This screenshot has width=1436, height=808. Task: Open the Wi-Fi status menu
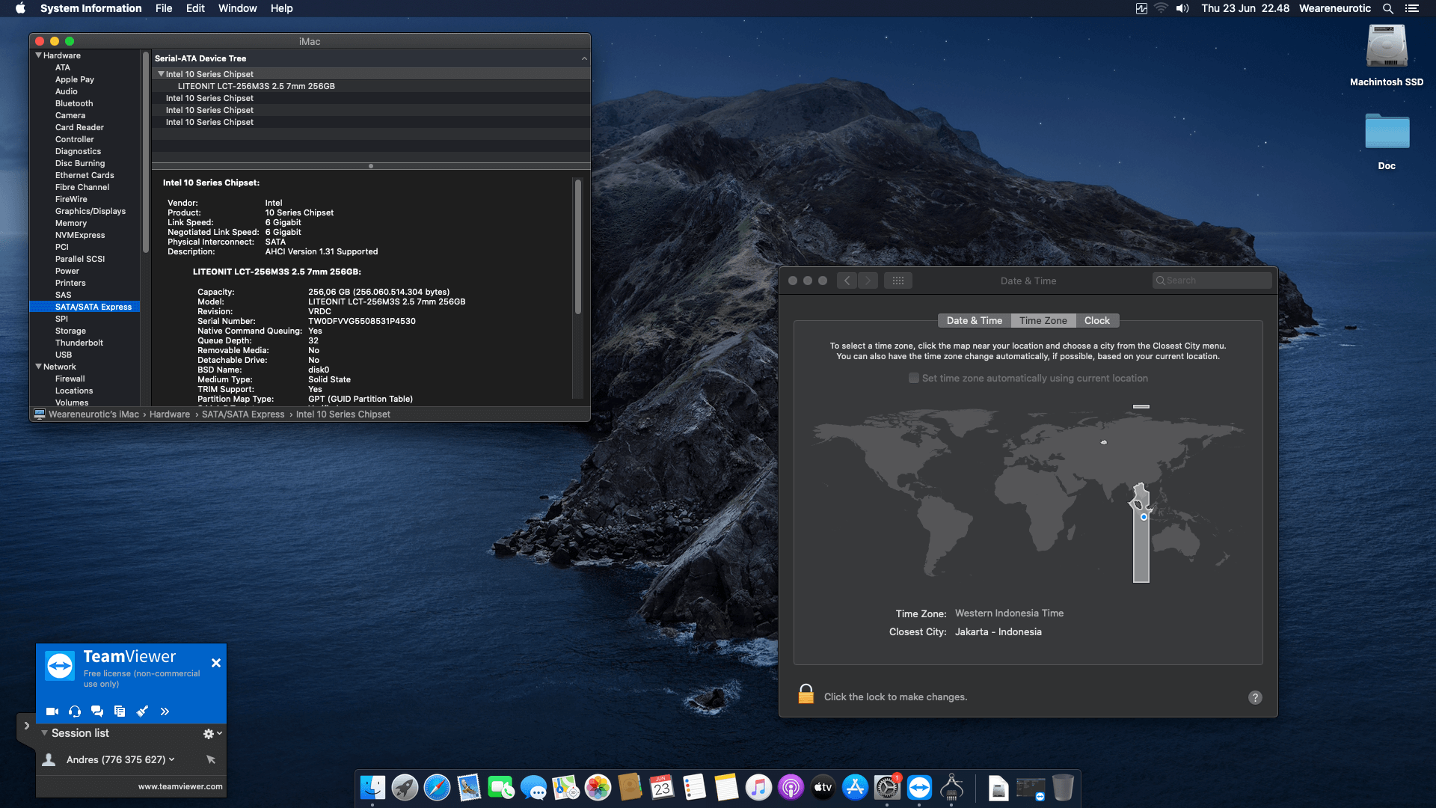(1161, 8)
